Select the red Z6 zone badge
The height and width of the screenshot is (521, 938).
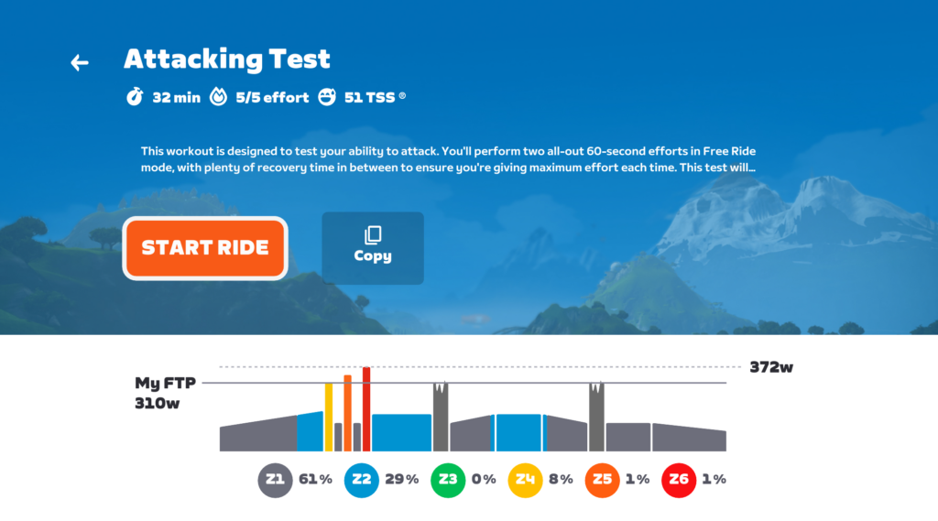[x=679, y=480]
